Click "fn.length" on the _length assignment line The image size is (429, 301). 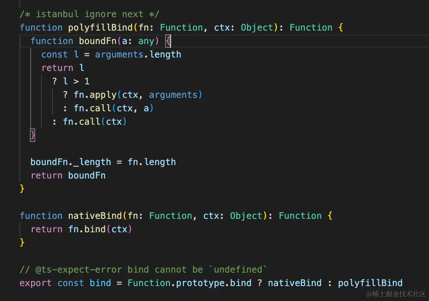click(152, 162)
